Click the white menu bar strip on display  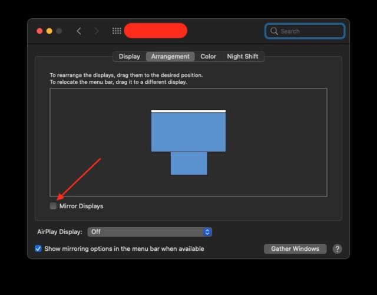[x=188, y=112]
